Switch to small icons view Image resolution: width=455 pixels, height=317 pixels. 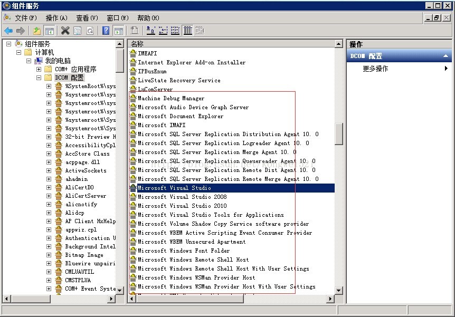[x=163, y=31]
